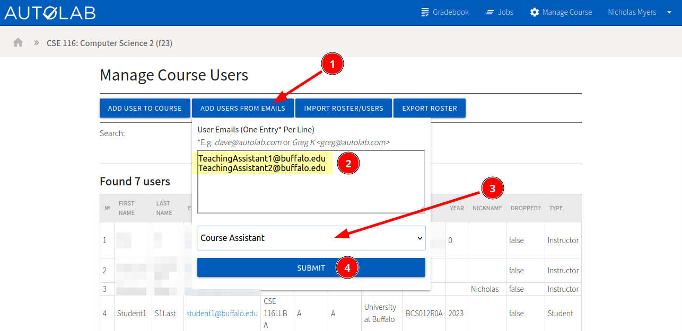Open Manage Course settings
Viewport: 682px width, 331px height.
(x=561, y=12)
